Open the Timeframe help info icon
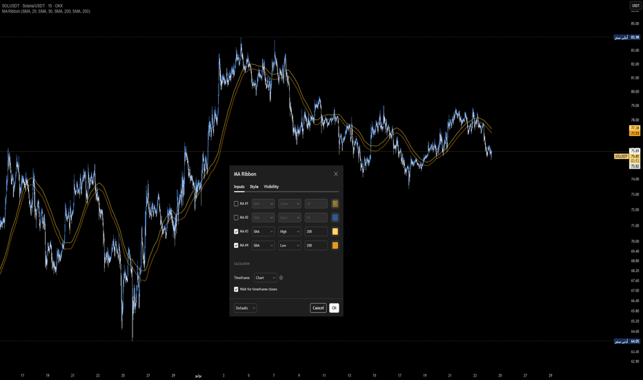 coord(281,278)
